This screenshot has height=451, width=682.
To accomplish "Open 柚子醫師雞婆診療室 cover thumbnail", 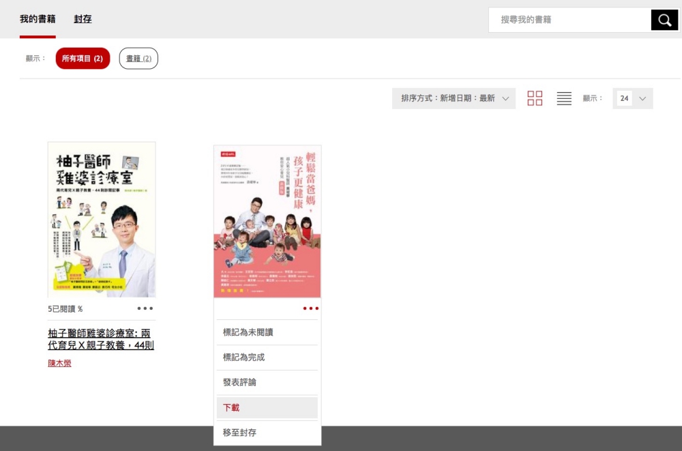I will tap(102, 220).
